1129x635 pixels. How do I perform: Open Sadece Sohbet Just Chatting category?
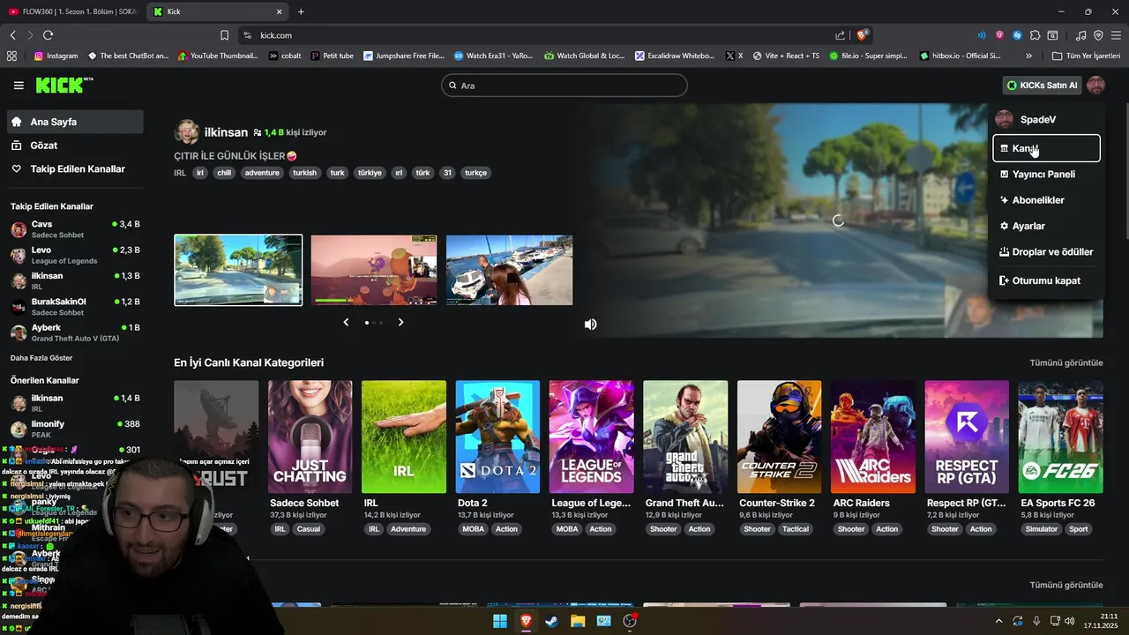tap(310, 437)
